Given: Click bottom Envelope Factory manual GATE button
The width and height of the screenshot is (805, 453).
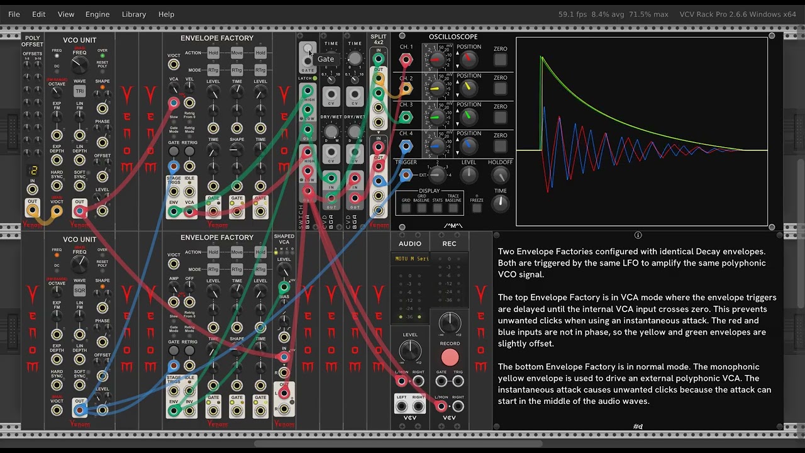Looking at the screenshot, I should [x=174, y=351].
